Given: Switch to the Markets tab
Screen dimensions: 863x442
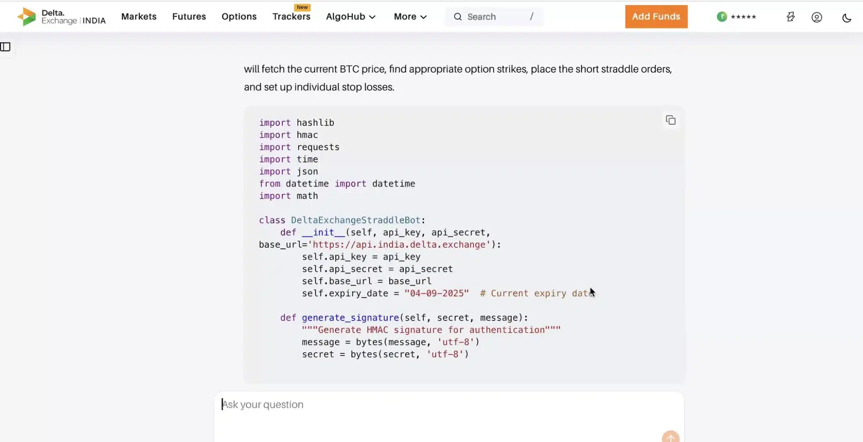Looking at the screenshot, I should point(139,16).
